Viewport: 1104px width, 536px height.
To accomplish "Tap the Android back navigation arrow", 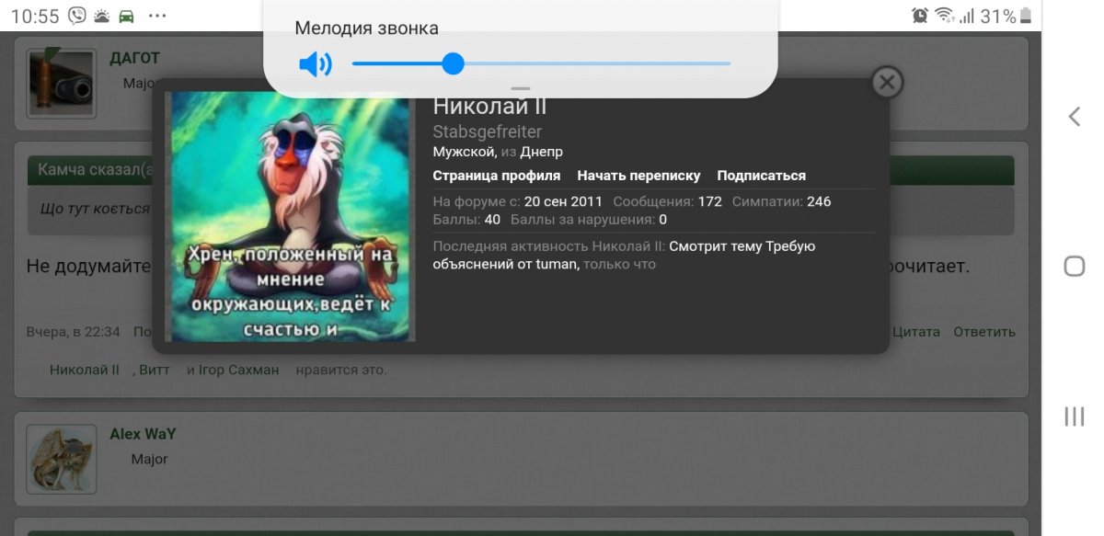I will point(1074,116).
